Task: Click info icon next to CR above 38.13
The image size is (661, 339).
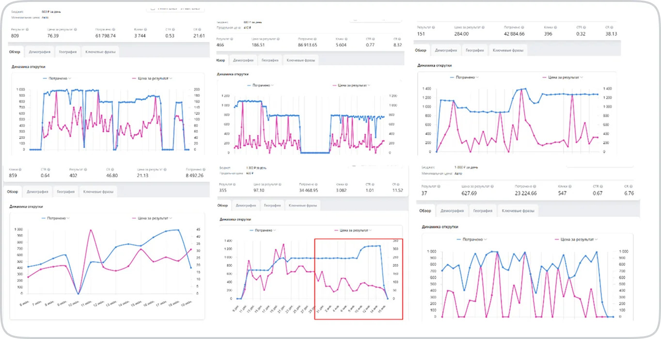Action: coord(613,27)
